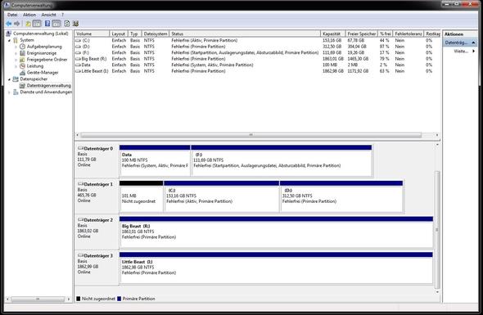The height and width of the screenshot is (315, 483).
Task: Click the drive icon of volume (C:)
Action: [79, 40]
